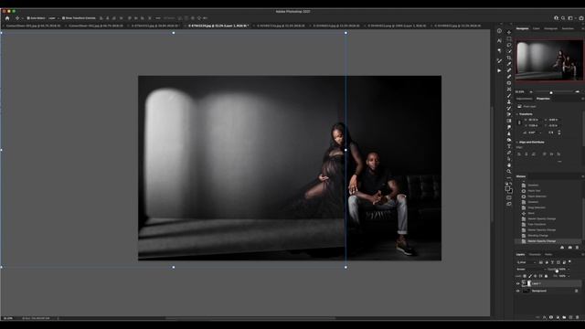Viewport: 585px width, 329px height.
Task: Create new document from current history state
Action: [x=562, y=247]
